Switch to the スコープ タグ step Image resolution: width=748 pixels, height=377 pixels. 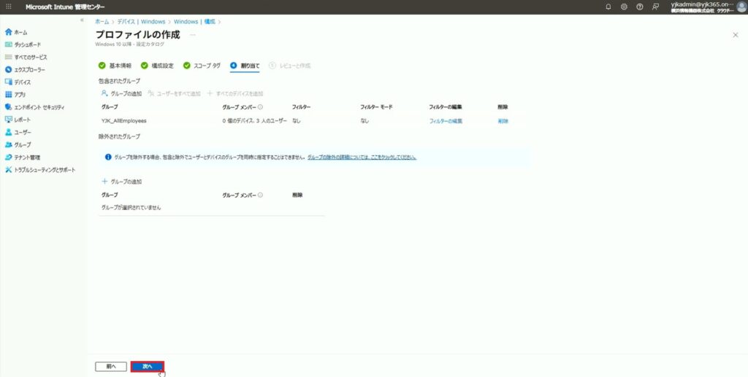(x=202, y=66)
